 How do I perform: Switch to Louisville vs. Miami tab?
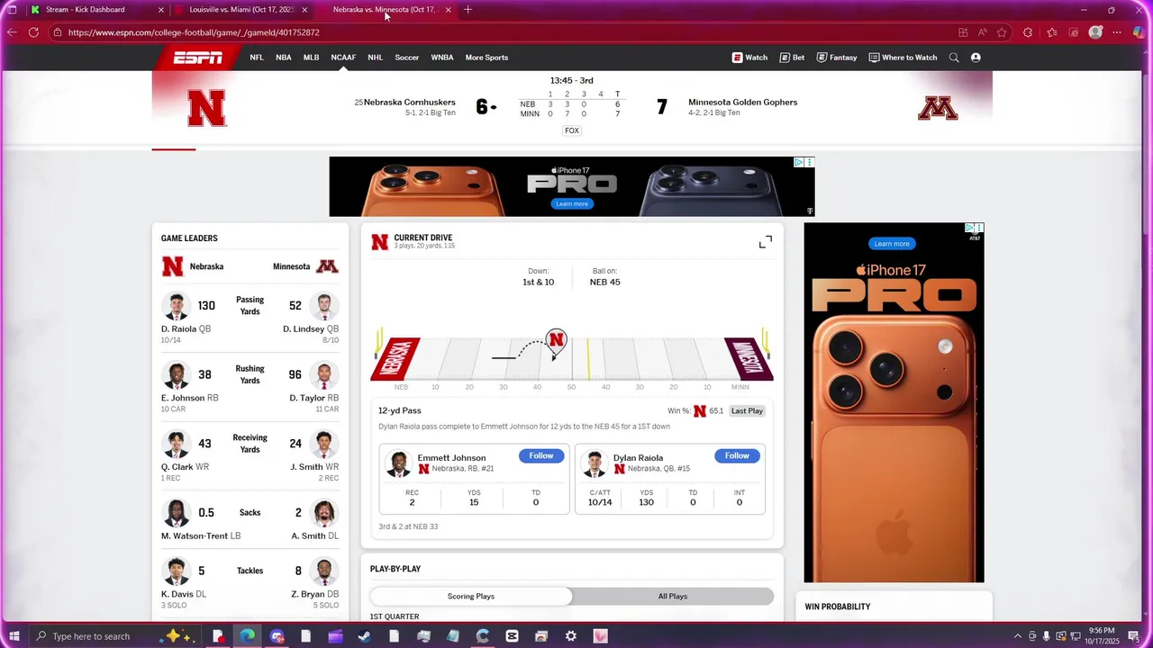(x=241, y=10)
